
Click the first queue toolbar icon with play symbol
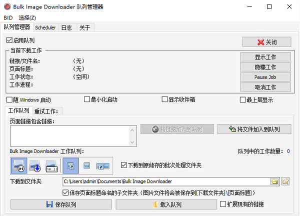click(19, 164)
